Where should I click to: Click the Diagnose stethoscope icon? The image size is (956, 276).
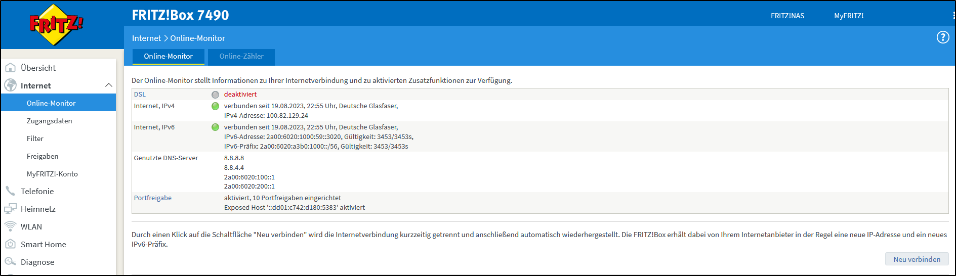click(10, 262)
